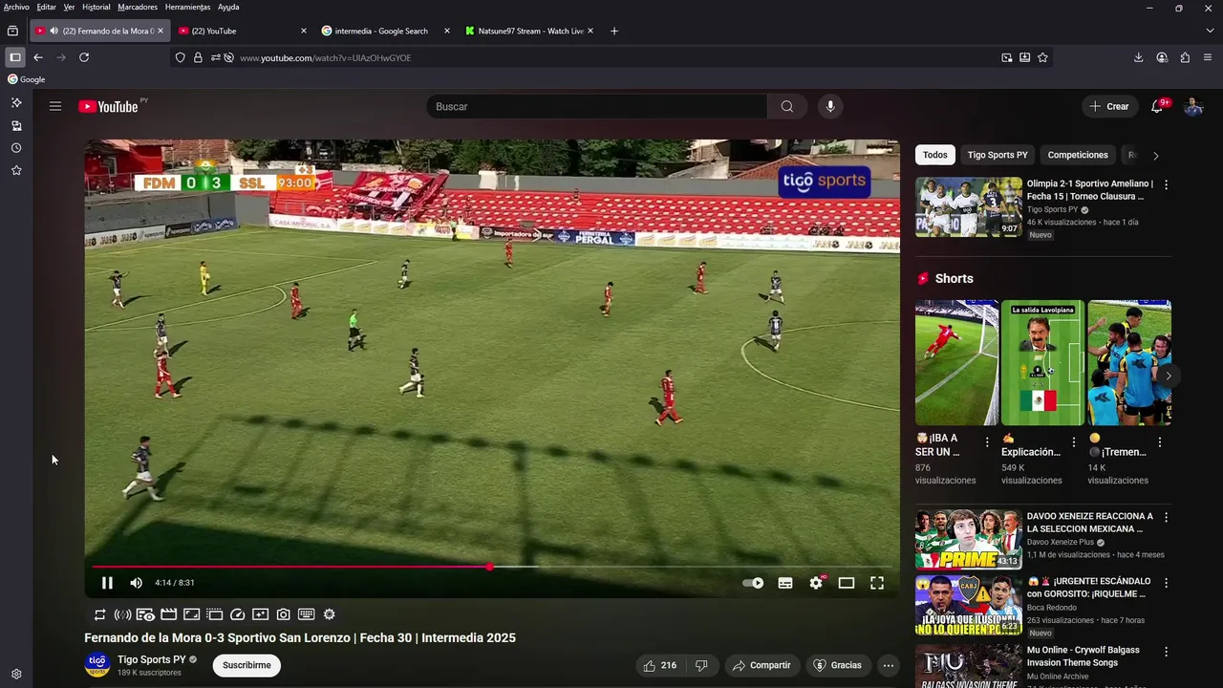1223x688 pixels.
Task: Switch to the intermedia - Google Search tab
Action: (386, 31)
